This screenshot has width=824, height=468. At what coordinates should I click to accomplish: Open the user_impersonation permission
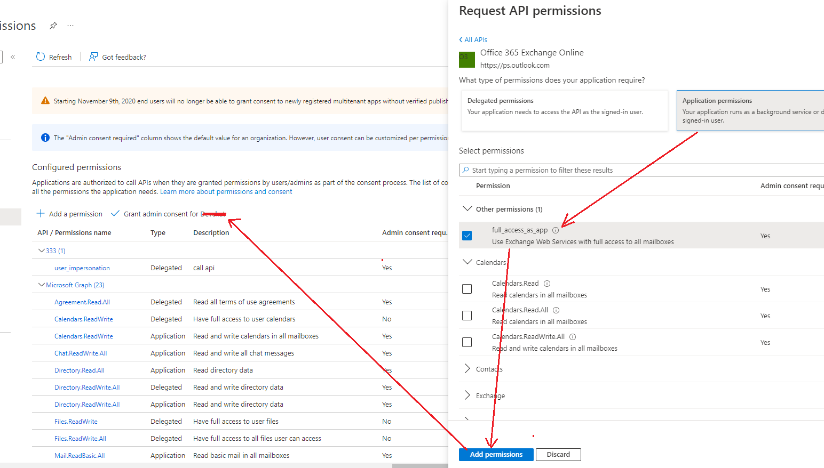pyautogui.click(x=82, y=268)
